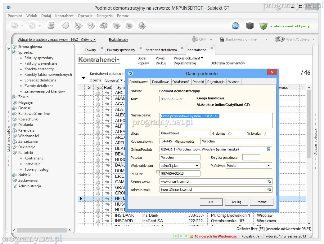Click the open website icon in Strona www
Image resolution: width=324 pixels, height=244 pixels.
(269, 182)
